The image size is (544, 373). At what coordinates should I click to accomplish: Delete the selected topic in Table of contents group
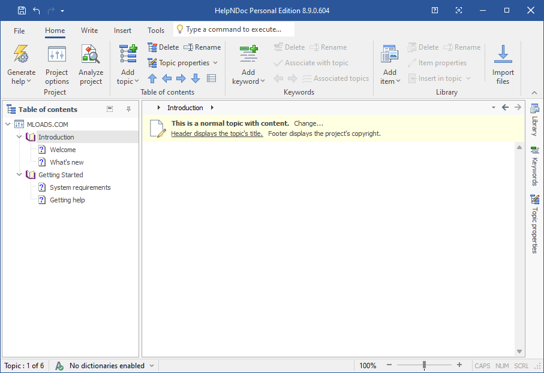(163, 47)
